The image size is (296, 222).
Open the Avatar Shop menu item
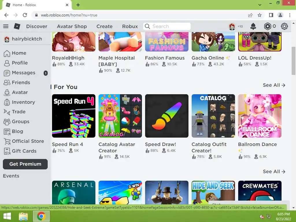pyautogui.click(x=72, y=26)
